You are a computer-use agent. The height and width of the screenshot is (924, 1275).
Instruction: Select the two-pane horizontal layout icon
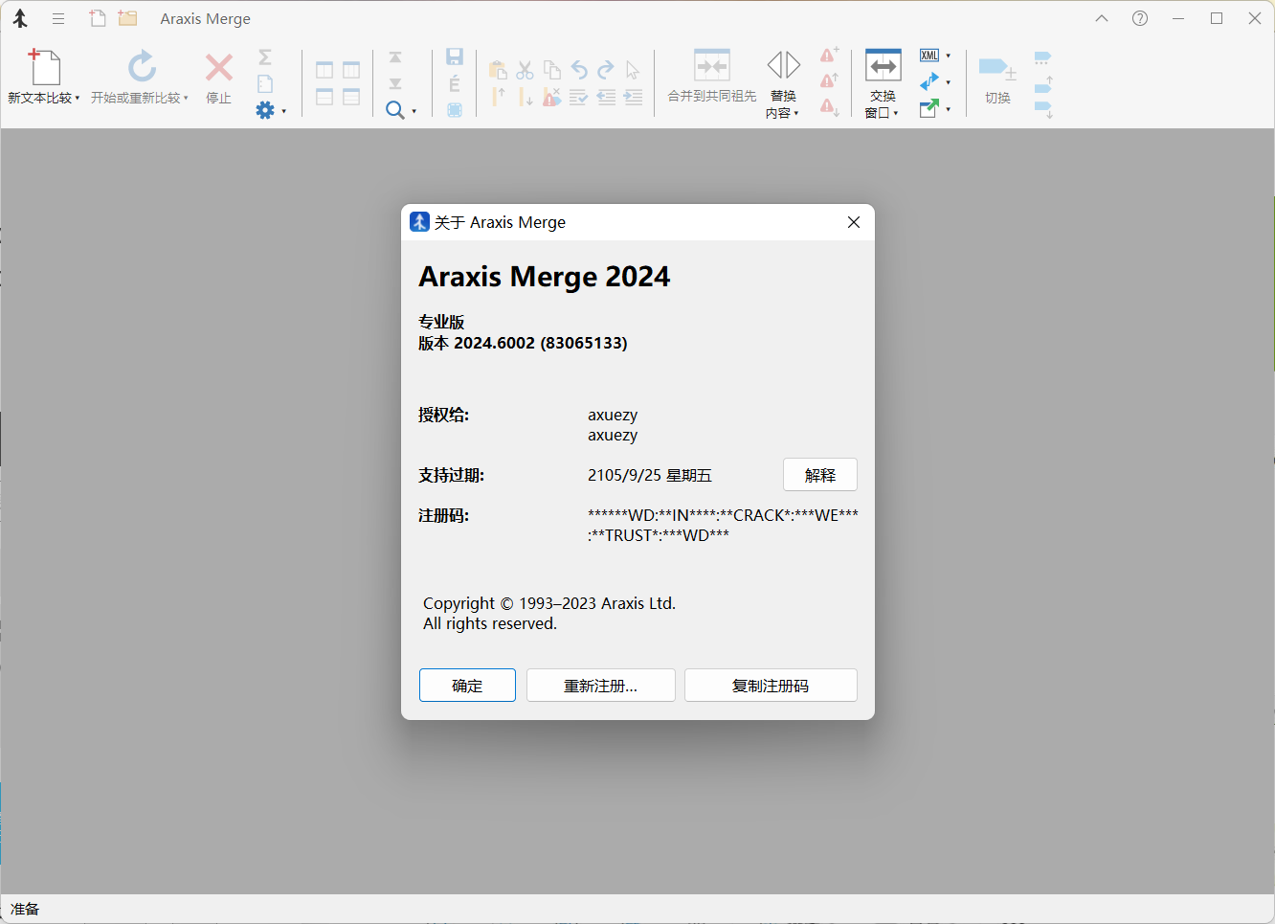[x=324, y=97]
